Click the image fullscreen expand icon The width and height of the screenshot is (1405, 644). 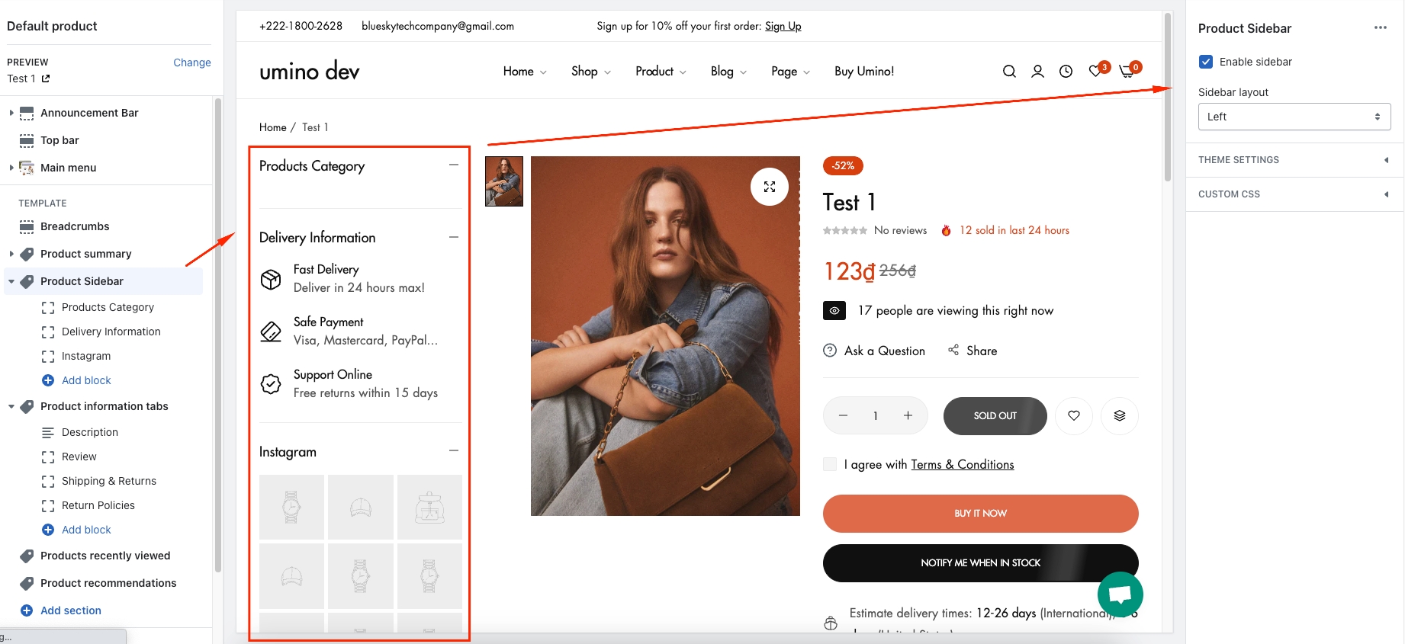click(769, 187)
